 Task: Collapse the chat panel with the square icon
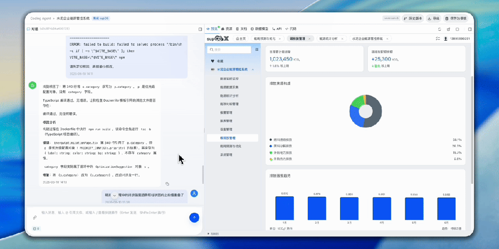(200, 29)
